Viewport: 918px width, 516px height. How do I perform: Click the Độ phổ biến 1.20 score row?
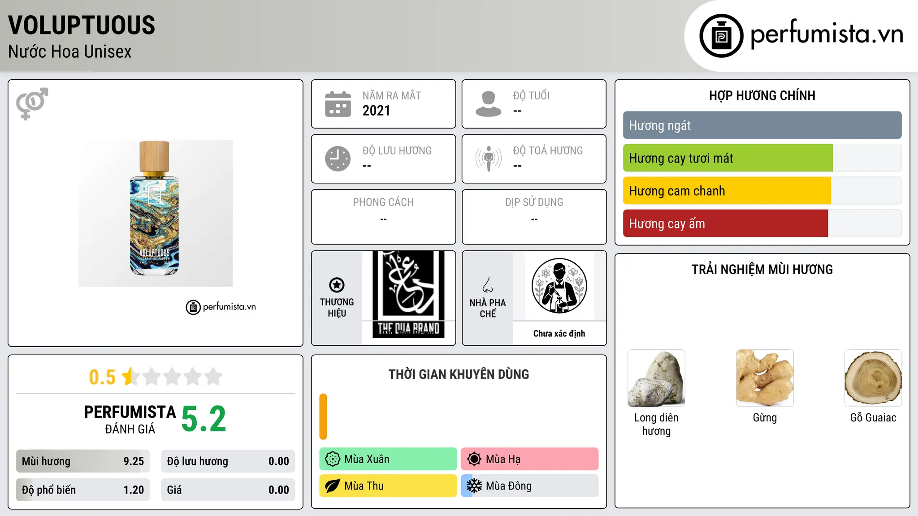pyautogui.click(x=83, y=490)
